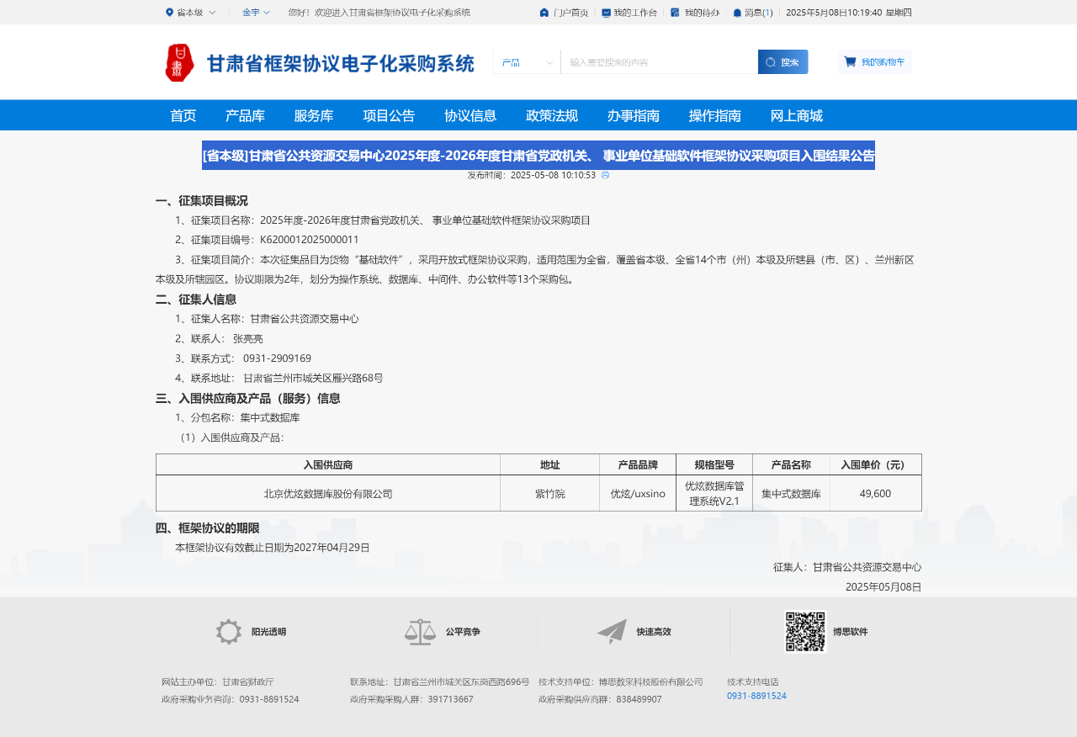Click the print icon beside publish time
Viewport: 1077px width, 737px height.
[x=605, y=175]
